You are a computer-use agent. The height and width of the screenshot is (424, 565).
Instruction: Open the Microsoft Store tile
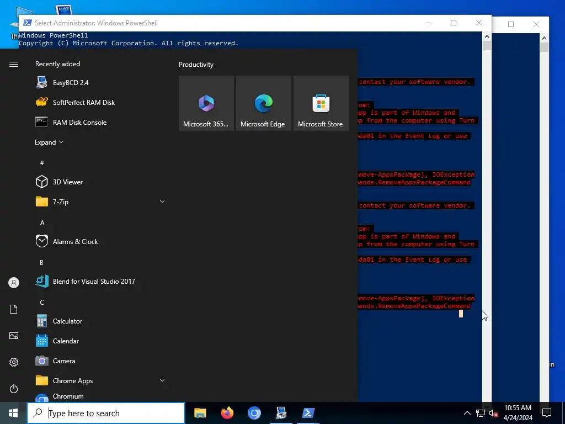pos(321,103)
